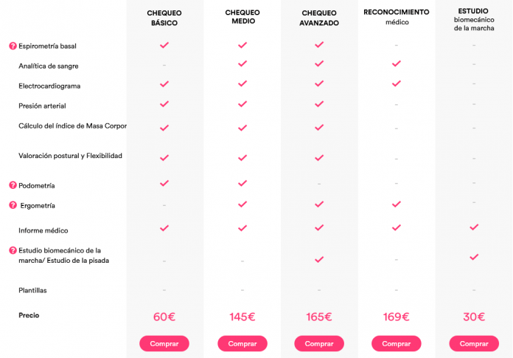
Task: Buy the Estudio biomecánico plan for 30€
Action: coord(474,343)
